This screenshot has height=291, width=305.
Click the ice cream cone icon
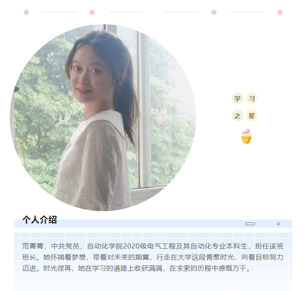(246, 136)
